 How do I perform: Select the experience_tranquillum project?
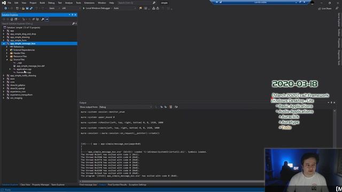[21, 95]
